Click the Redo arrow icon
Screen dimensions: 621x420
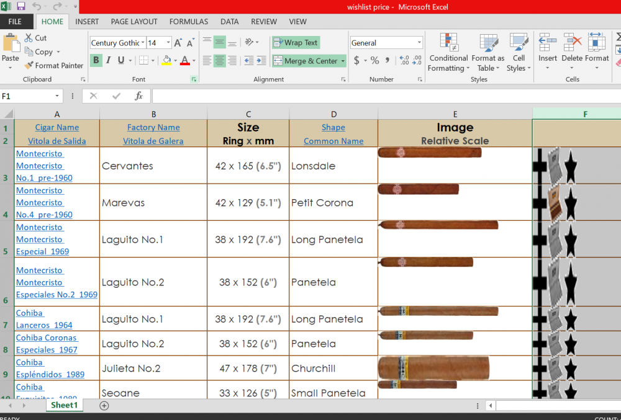point(57,6)
